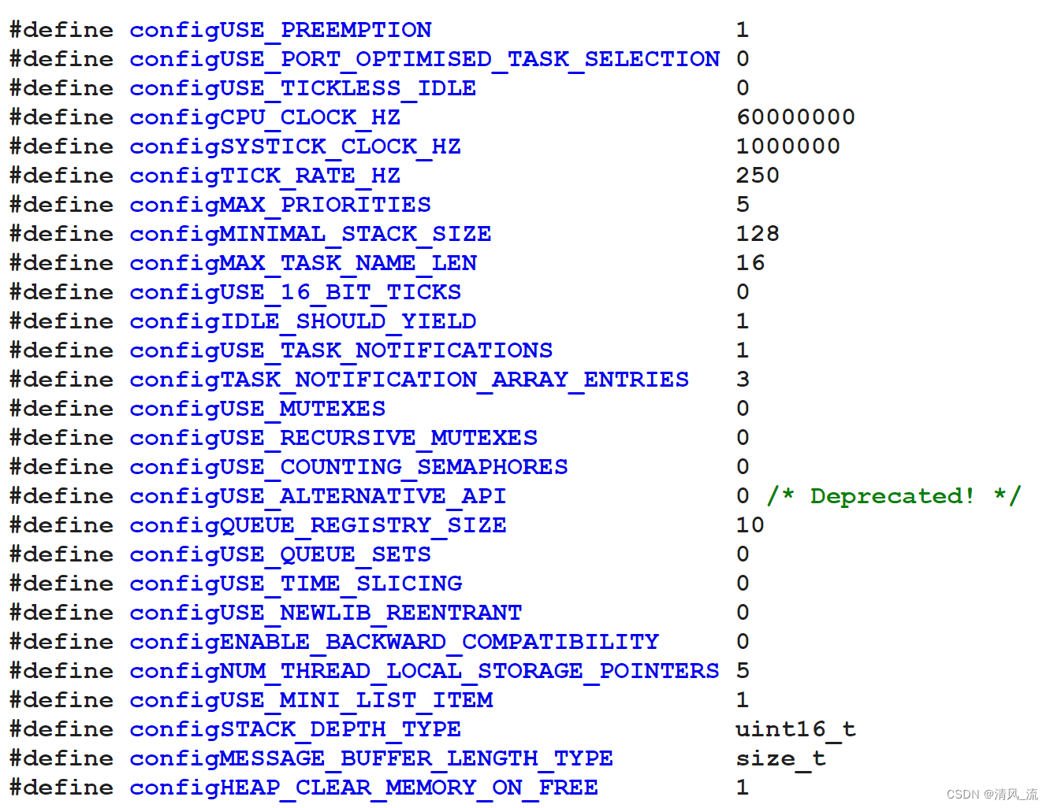The image size is (1050, 808).
Task: Click configMAX_PRIORITIES in the config list
Action: click(x=280, y=205)
